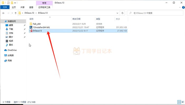Open 图片 in the sidebar
The width and height of the screenshot is (185, 105).
[11, 37]
